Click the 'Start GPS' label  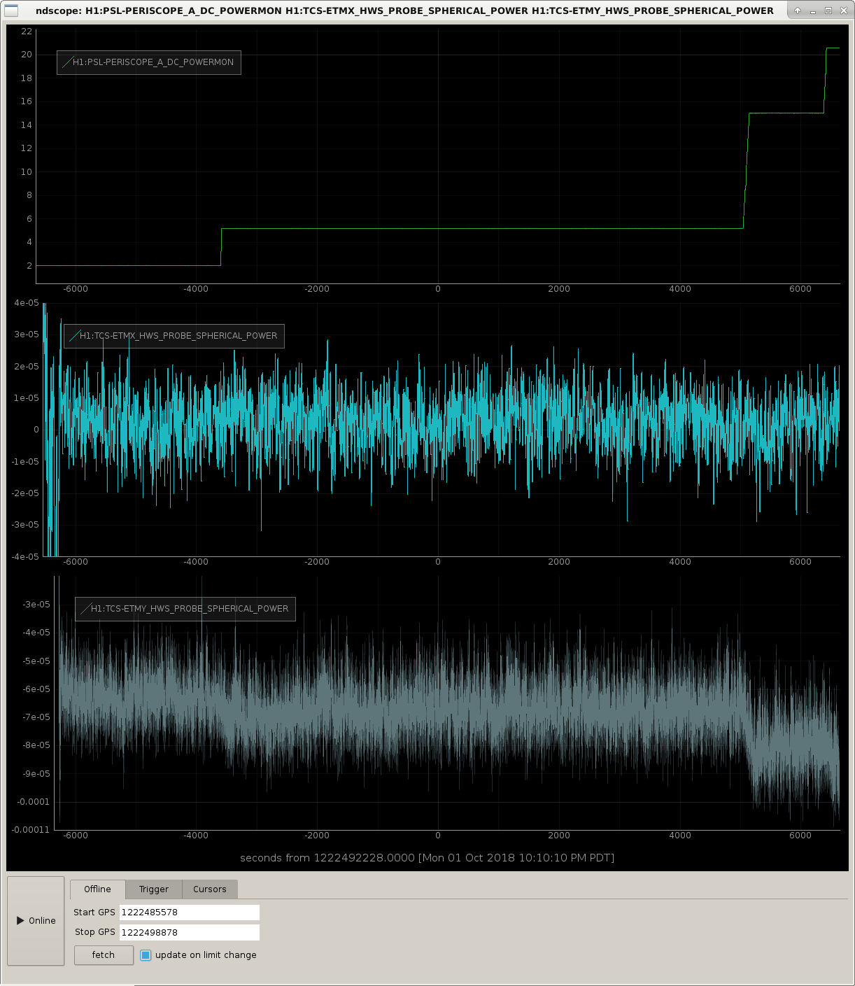94,913
